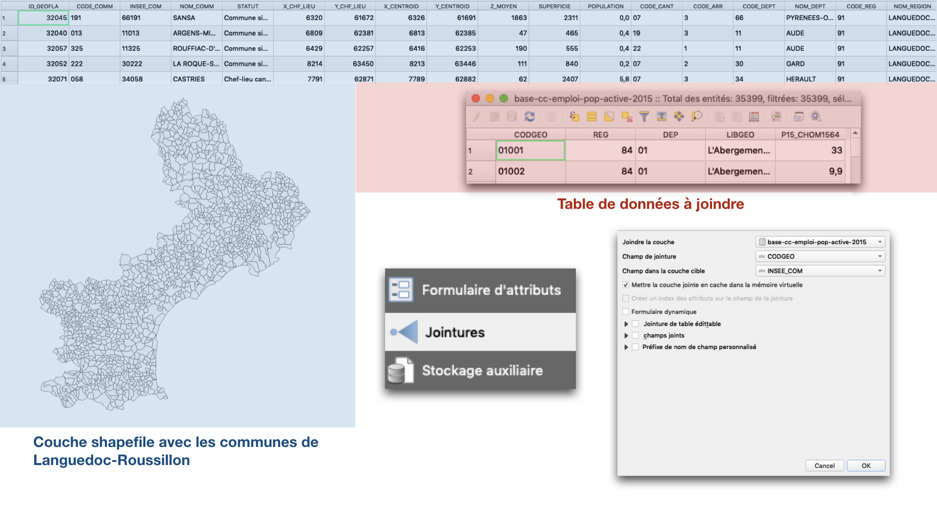This screenshot has width=937, height=527.
Task: Expand the Jointure de table édittable section
Action: click(x=626, y=324)
